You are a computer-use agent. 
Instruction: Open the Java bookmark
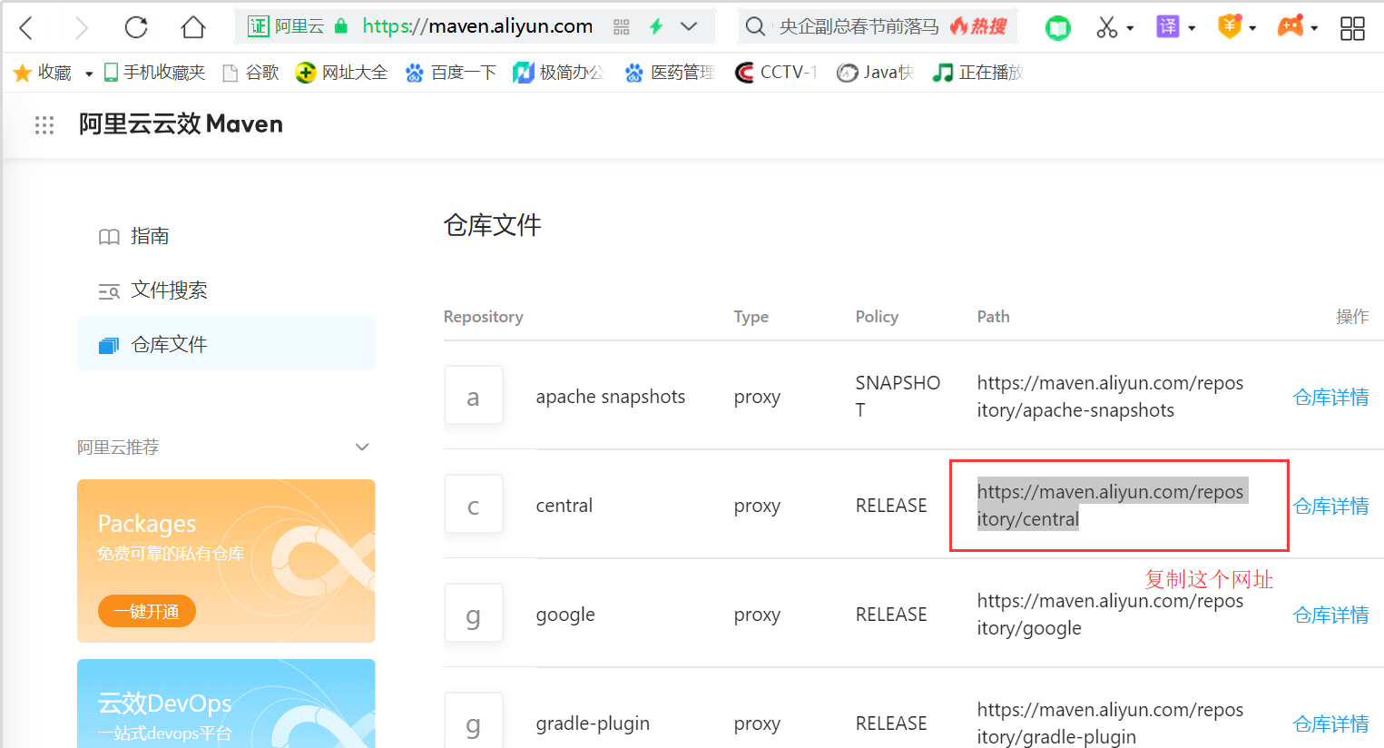click(875, 73)
